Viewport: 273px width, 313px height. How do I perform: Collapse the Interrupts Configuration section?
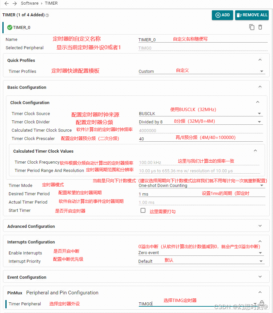click(x=260, y=241)
